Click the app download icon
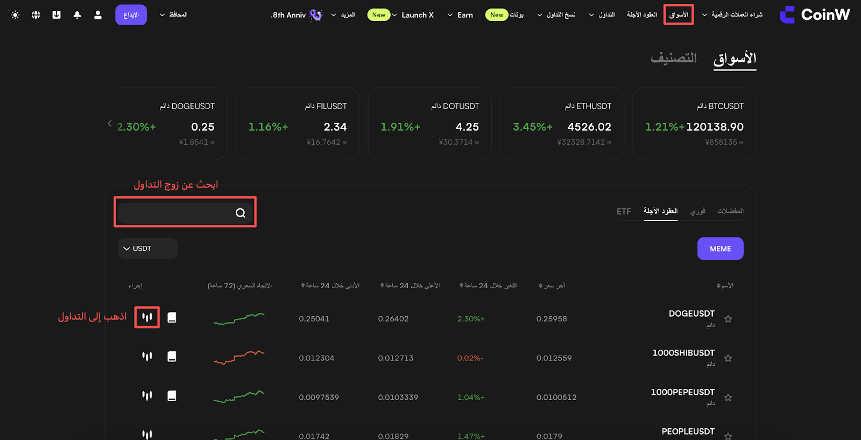Viewport: 861px width, 440px height. pyautogui.click(x=57, y=15)
